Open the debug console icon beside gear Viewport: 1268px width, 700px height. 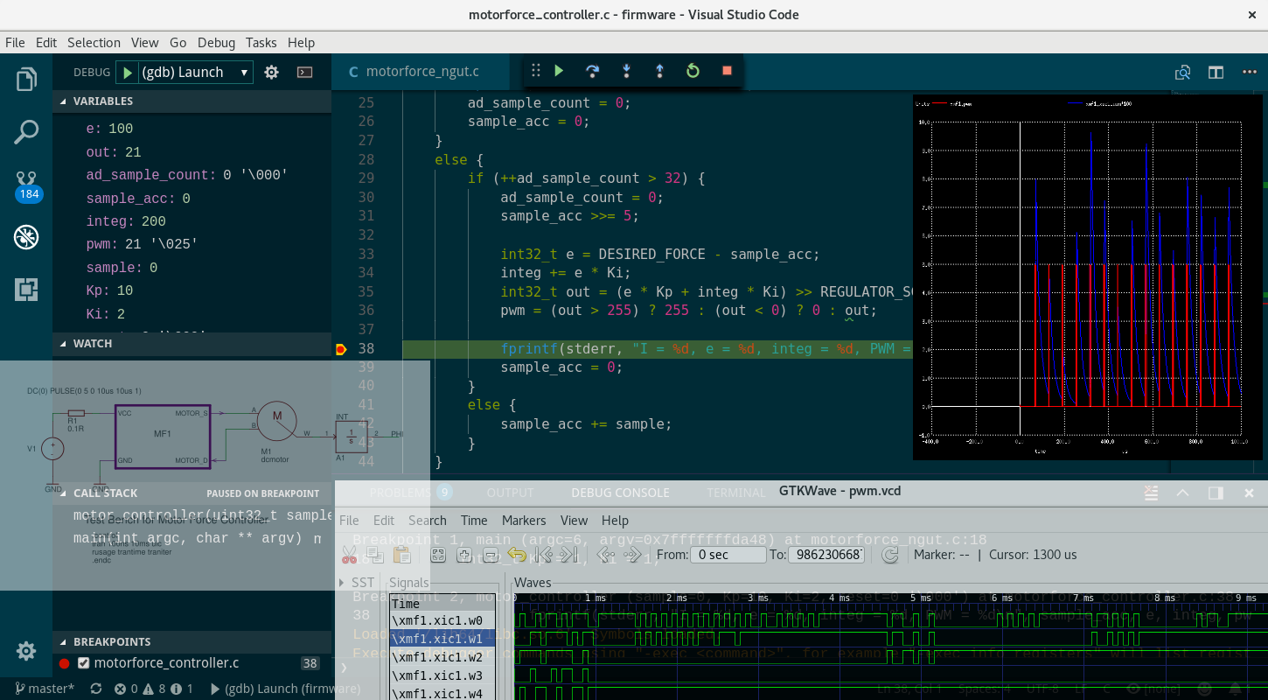(304, 73)
